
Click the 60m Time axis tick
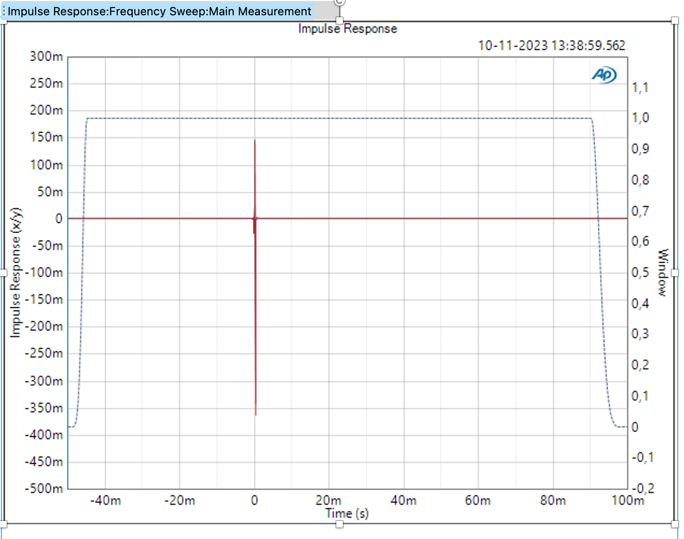pyautogui.click(x=478, y=500)
